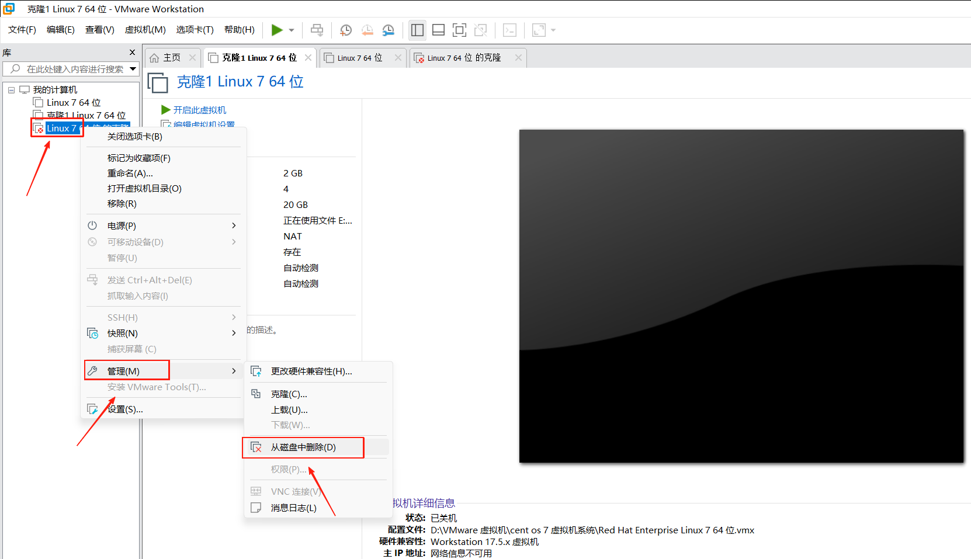Enter full screen mode icon
The height and width of the screenshot is (559, 971).
(460, 30)
